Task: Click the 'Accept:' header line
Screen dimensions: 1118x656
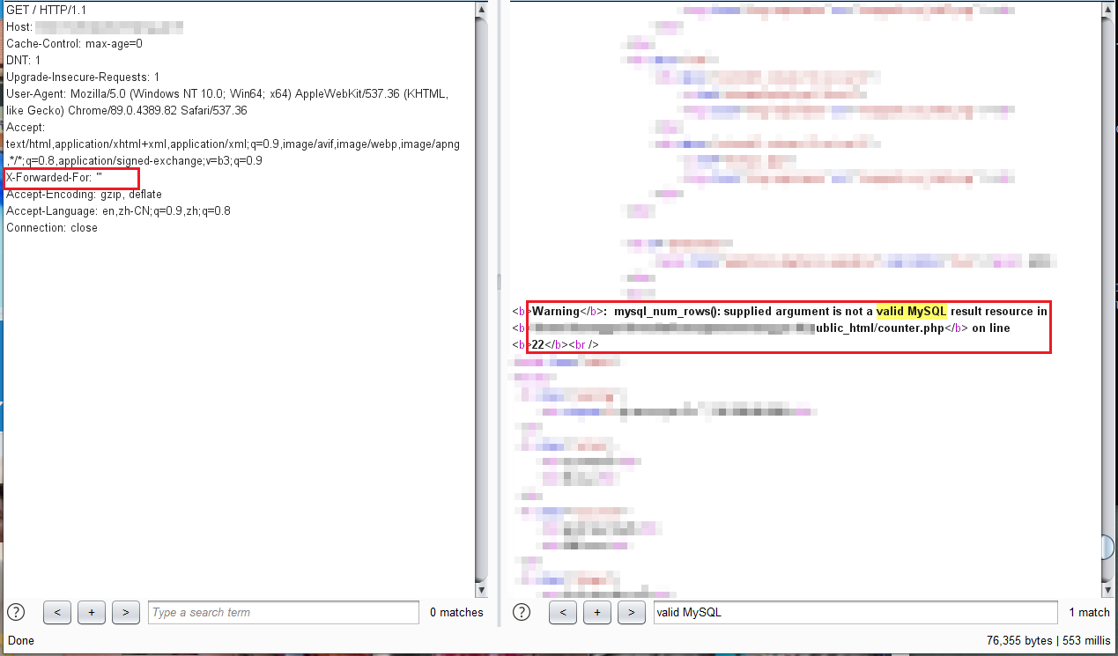Action: click(x=26, y=127)
